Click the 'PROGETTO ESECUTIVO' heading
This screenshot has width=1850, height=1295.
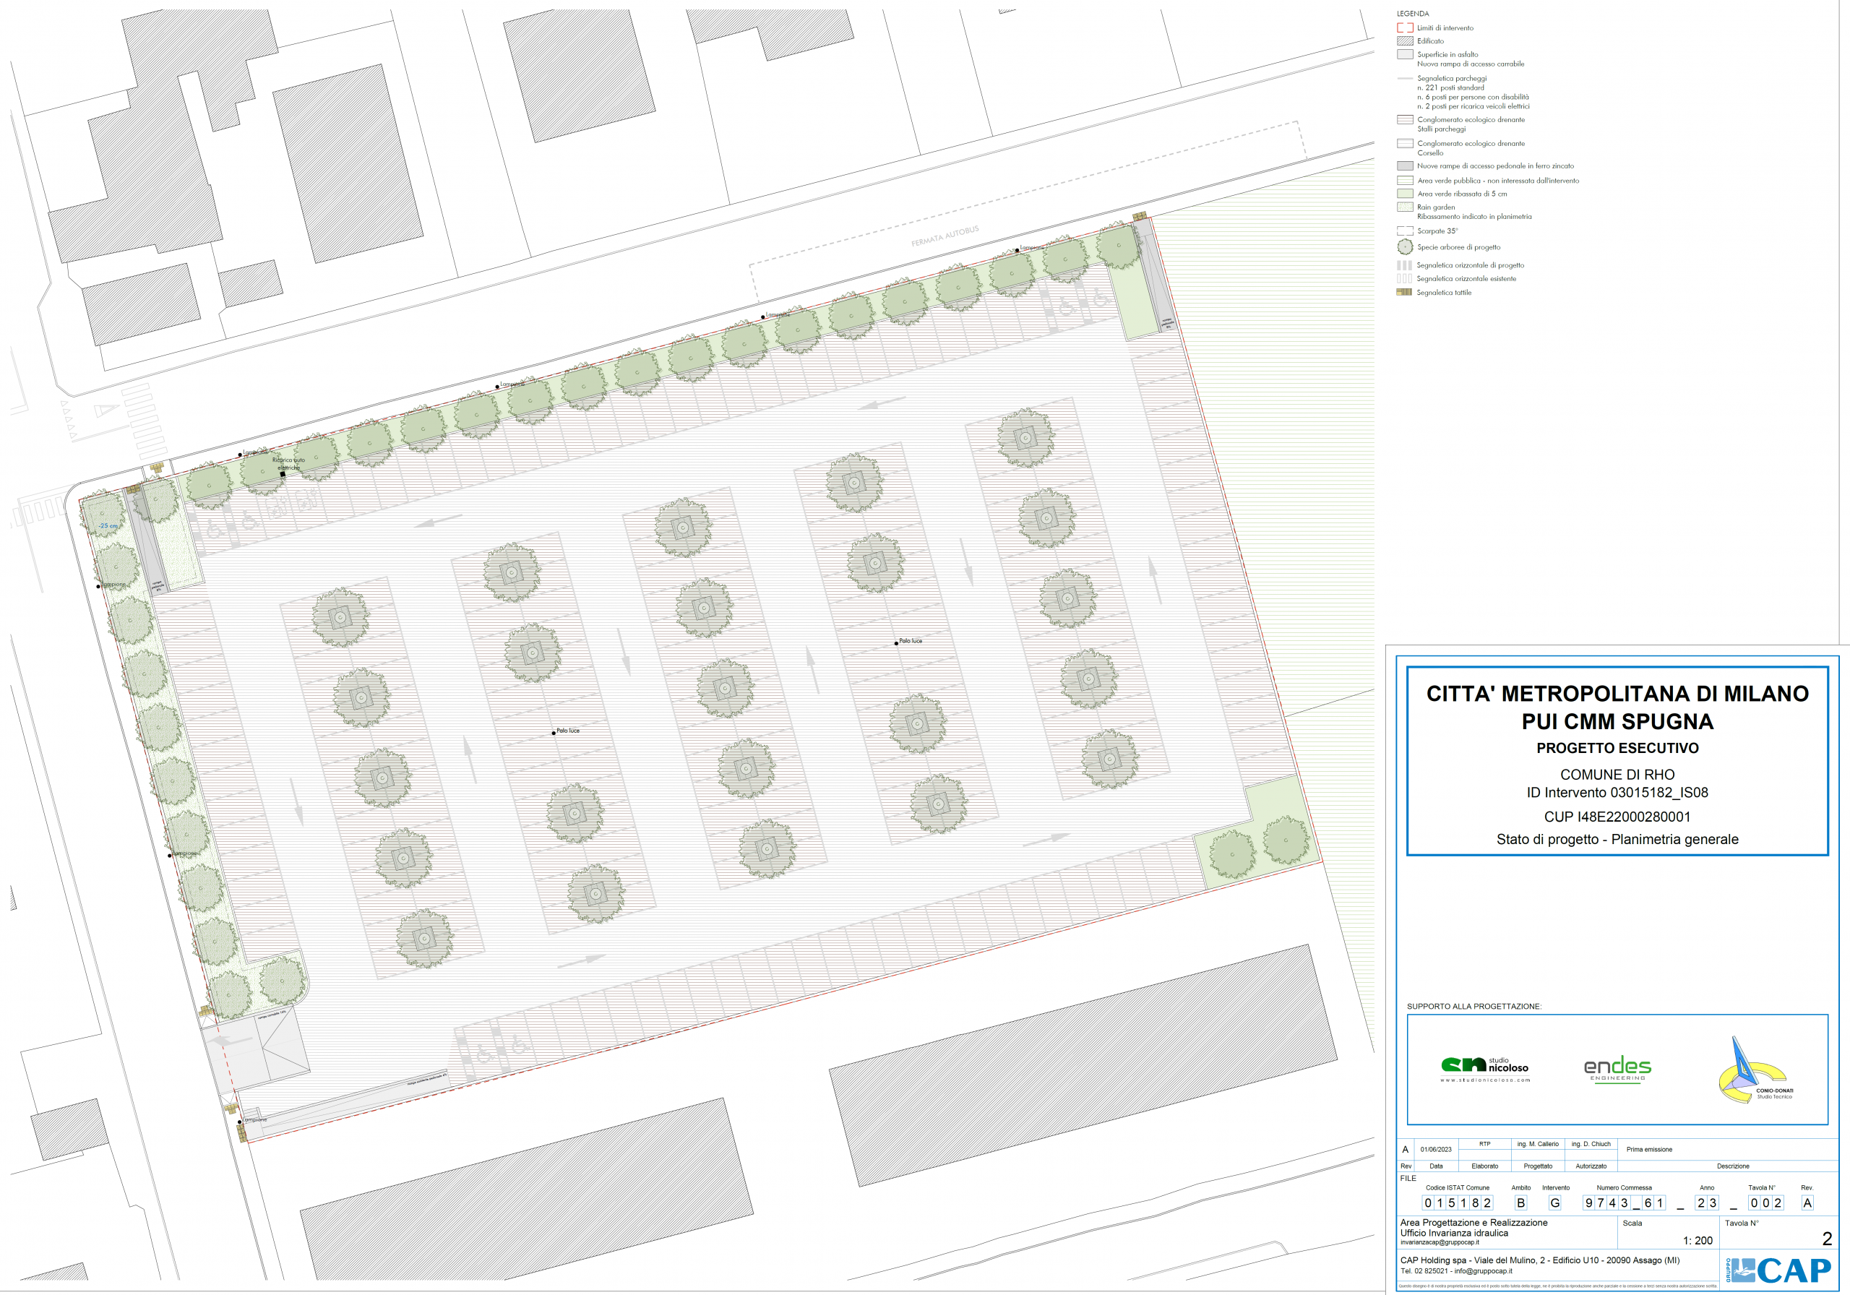click(x=1617, y=748)
